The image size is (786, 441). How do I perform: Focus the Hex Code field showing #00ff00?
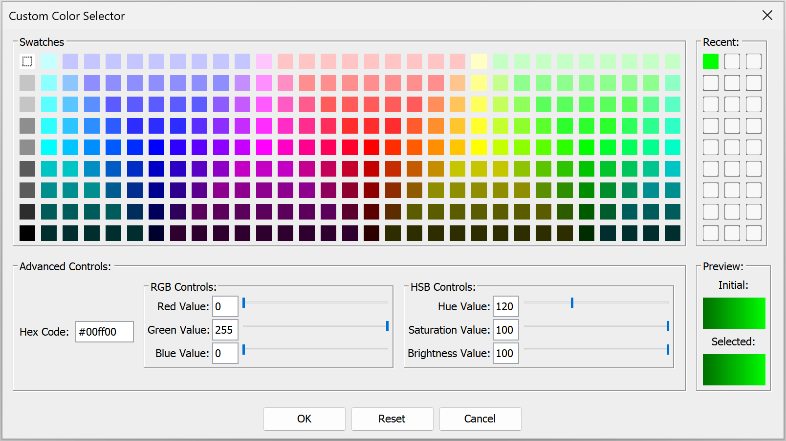[x=105, y=332]
